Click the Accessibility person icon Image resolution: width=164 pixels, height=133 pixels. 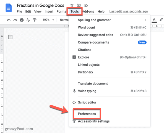click(x=74, y=121)
